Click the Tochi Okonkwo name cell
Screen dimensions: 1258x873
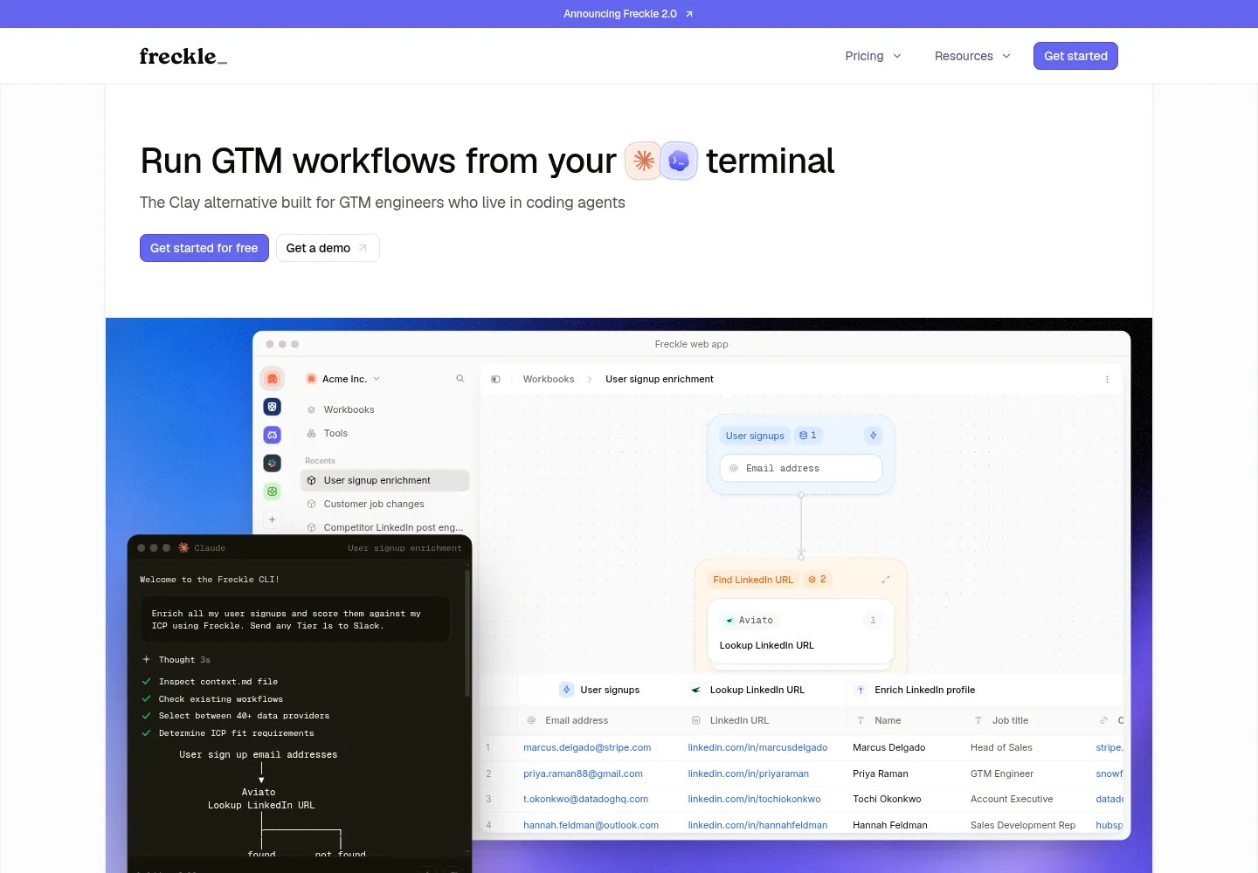(x=887, y=799)
